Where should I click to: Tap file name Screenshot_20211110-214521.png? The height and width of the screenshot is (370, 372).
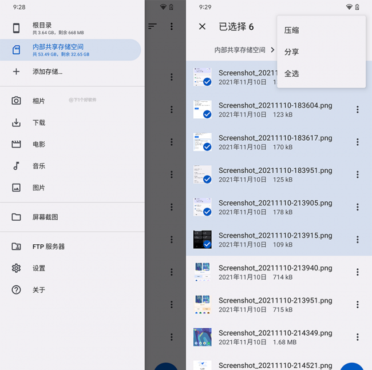tap(275, 365)
